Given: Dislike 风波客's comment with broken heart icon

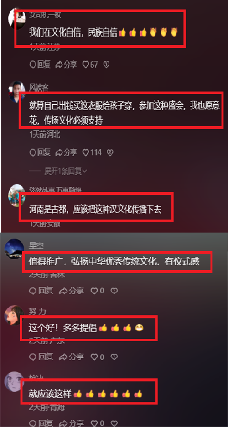Looking at the screenshot, I should pos(109,152).
